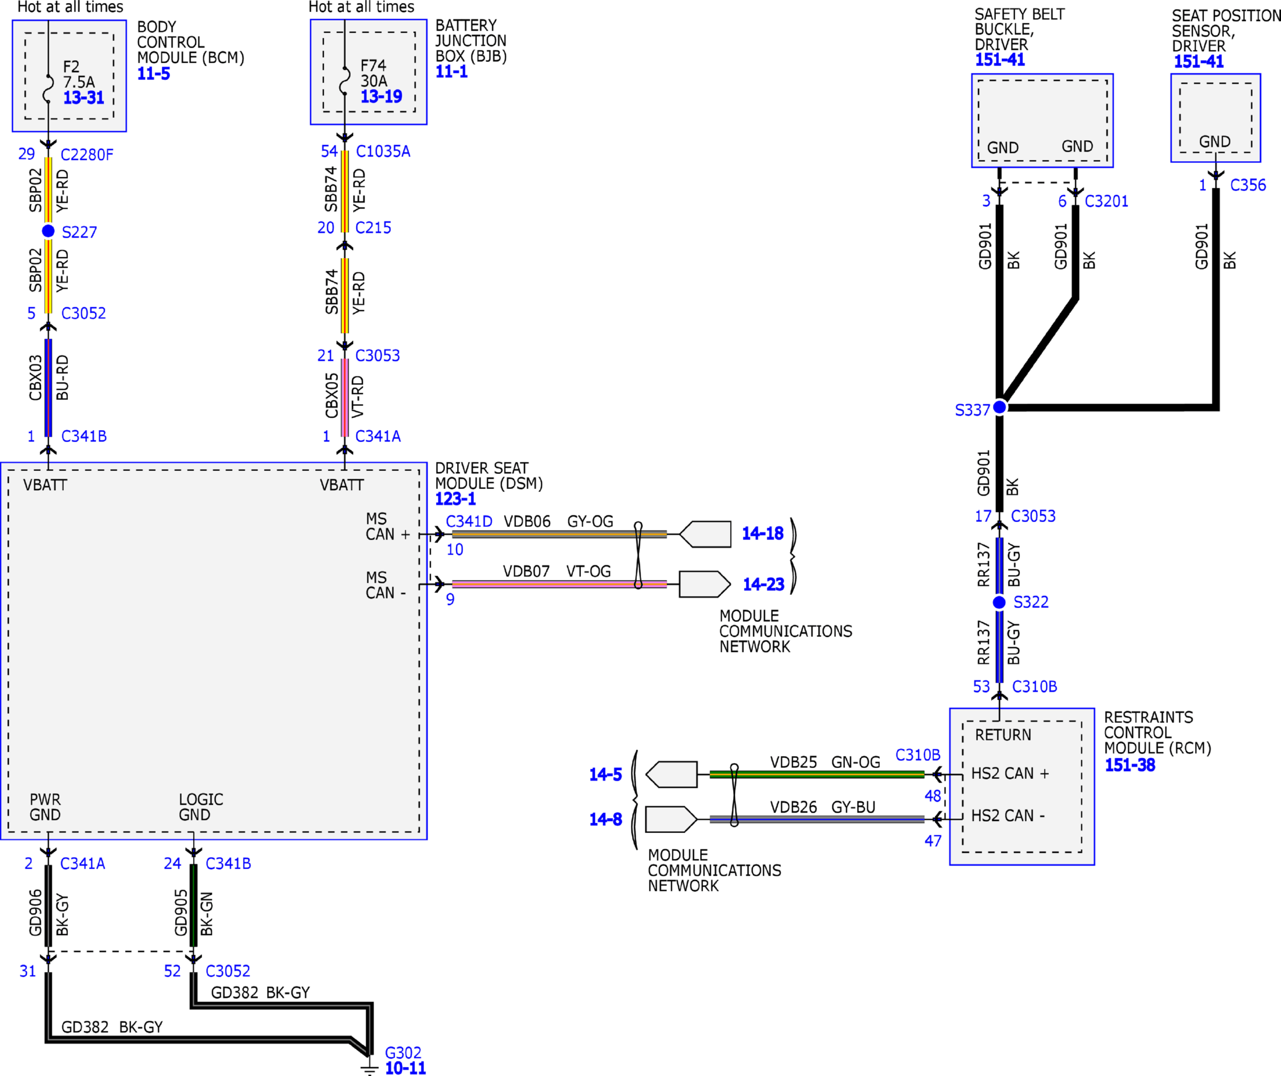Screen dimensions: 1281x1076
Task: Open the 10-11 ground G302 reference
Action: tap(405, 1068)
